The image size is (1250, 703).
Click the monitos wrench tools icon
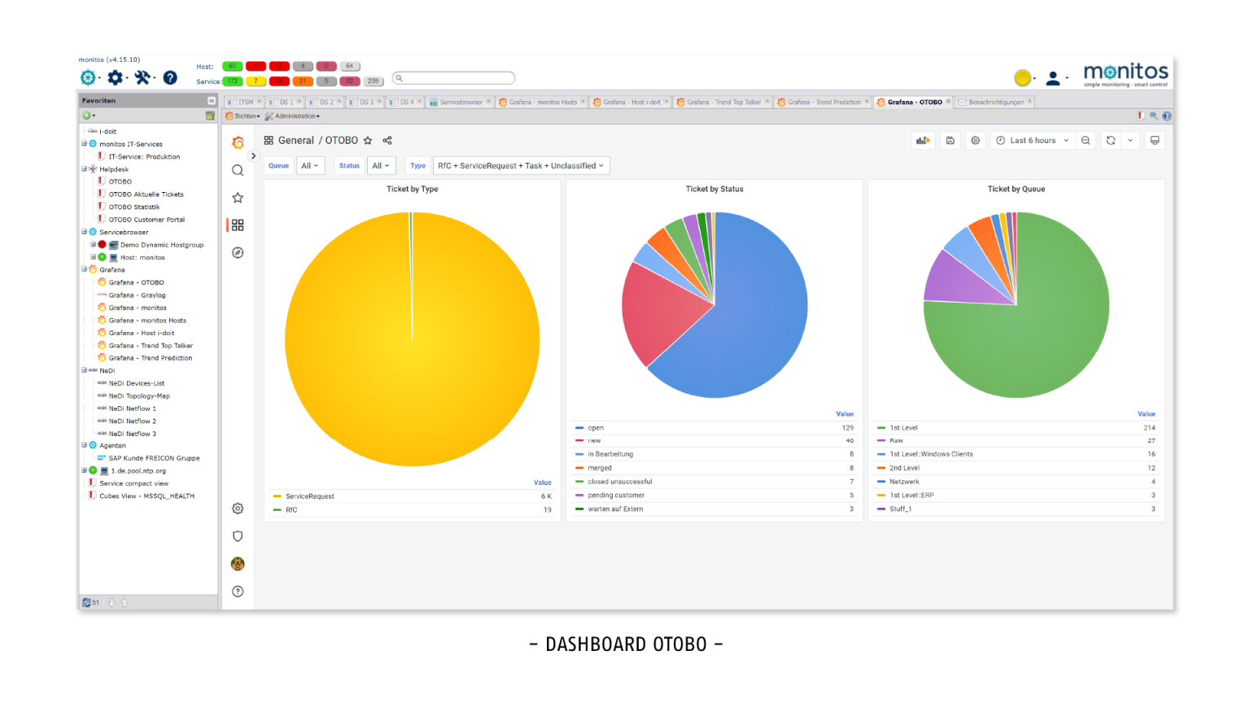141,77
